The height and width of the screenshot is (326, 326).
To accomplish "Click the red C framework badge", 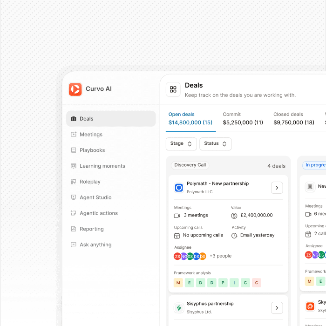I will tap(257, 283).
